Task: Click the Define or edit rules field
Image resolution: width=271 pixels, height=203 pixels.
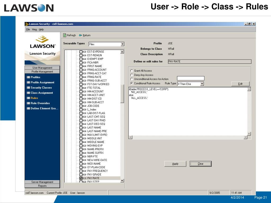Action: pos(210,61)
